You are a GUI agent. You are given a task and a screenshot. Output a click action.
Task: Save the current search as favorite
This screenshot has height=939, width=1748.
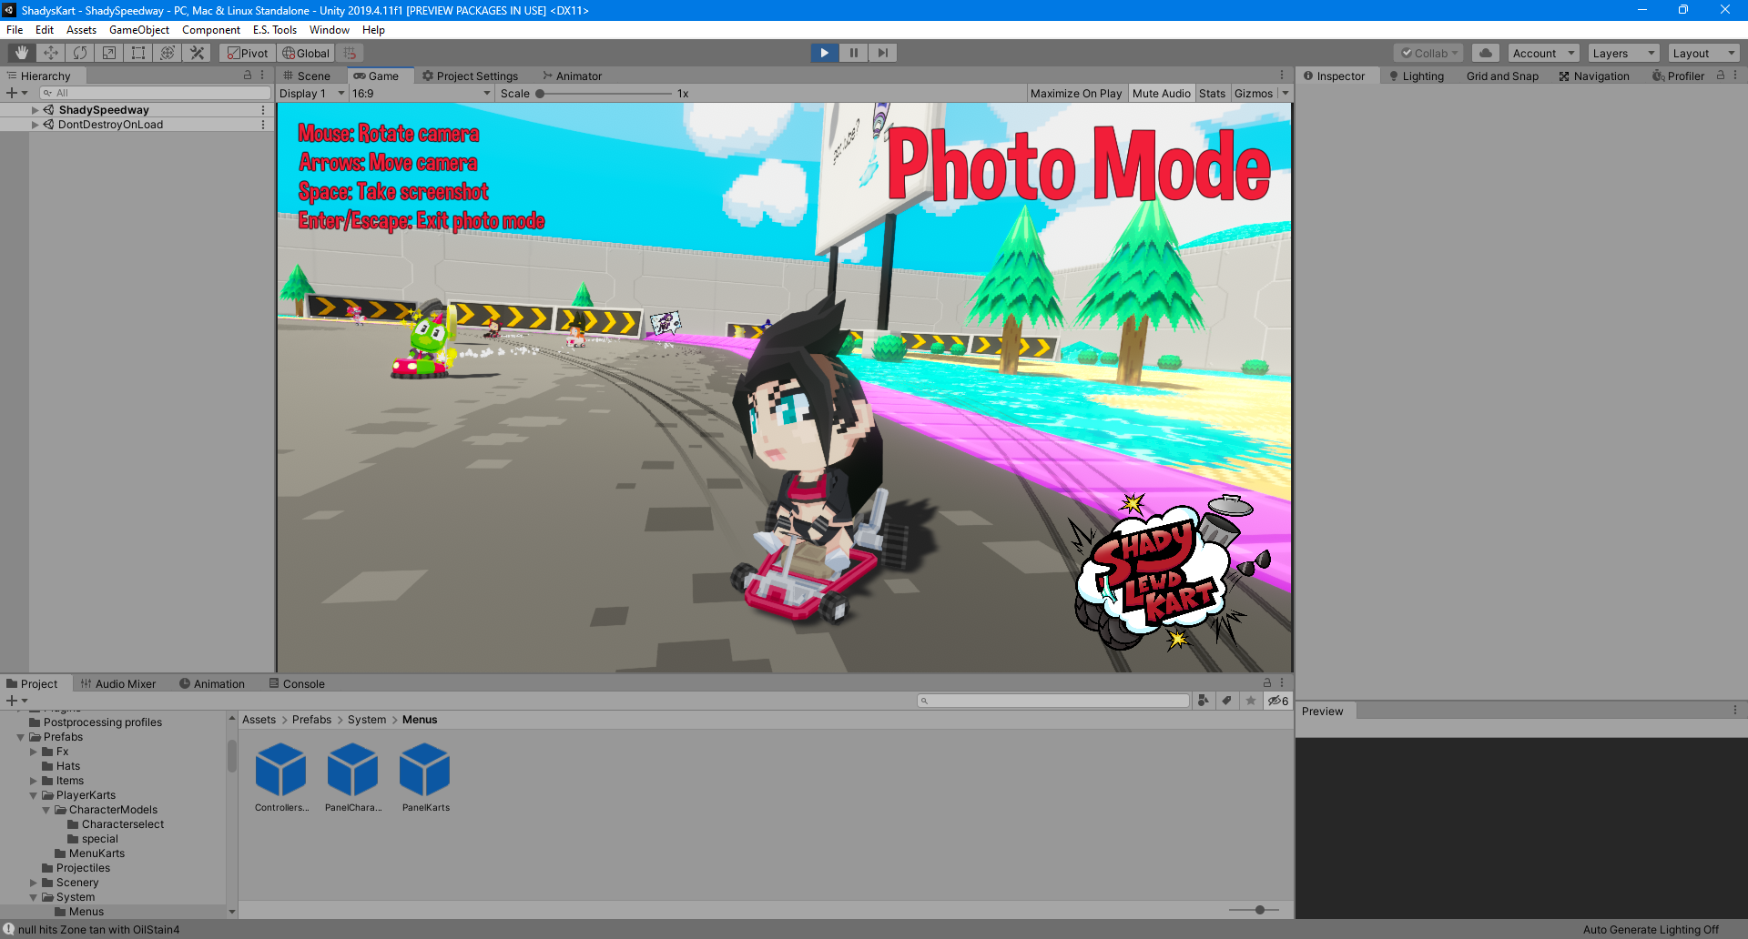point(1251,701)
